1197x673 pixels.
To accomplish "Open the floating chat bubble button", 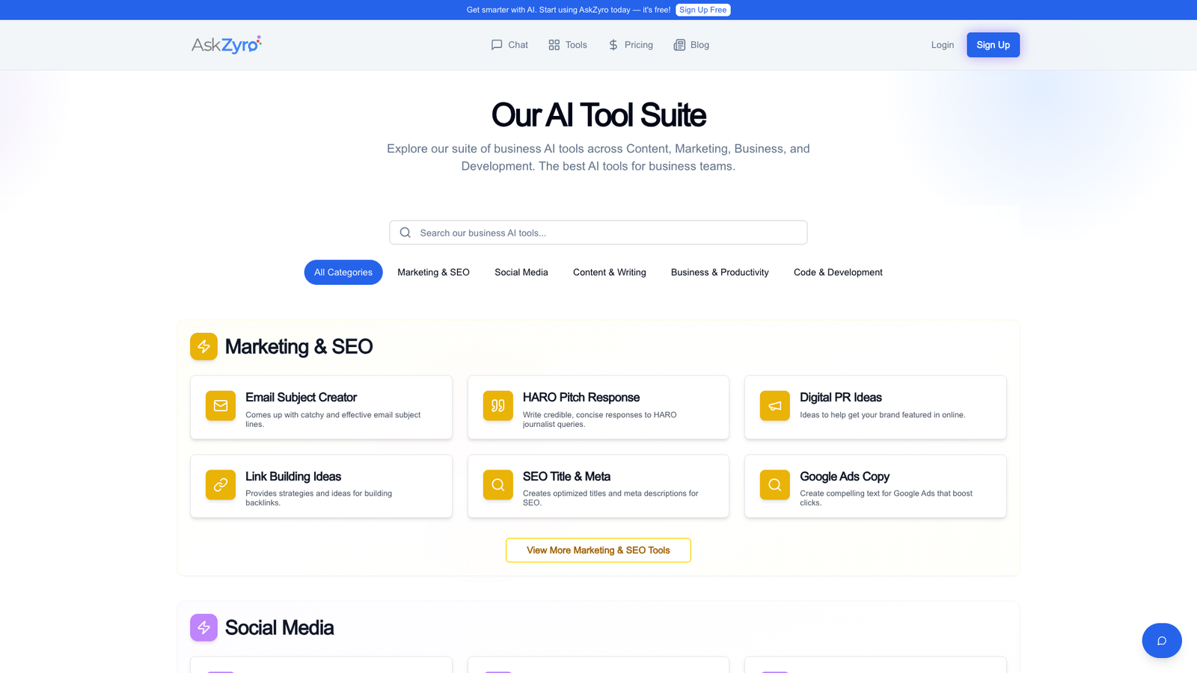I will pos(1162,640).
